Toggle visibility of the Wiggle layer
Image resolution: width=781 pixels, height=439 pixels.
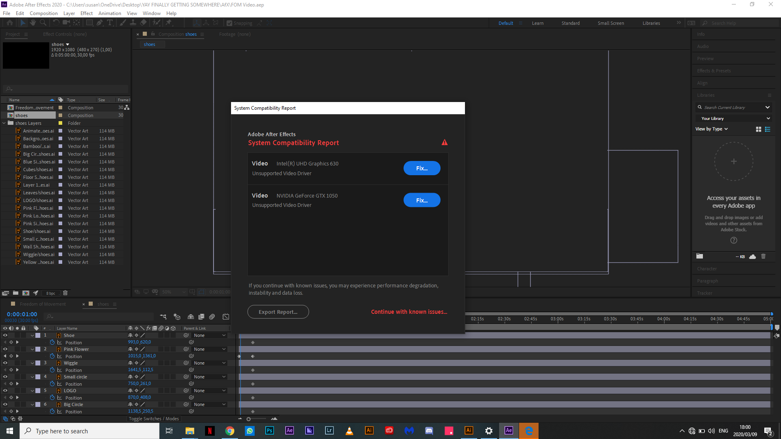coord(5,363)
